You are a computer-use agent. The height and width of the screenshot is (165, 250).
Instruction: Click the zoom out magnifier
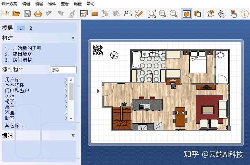coord(174,14)
